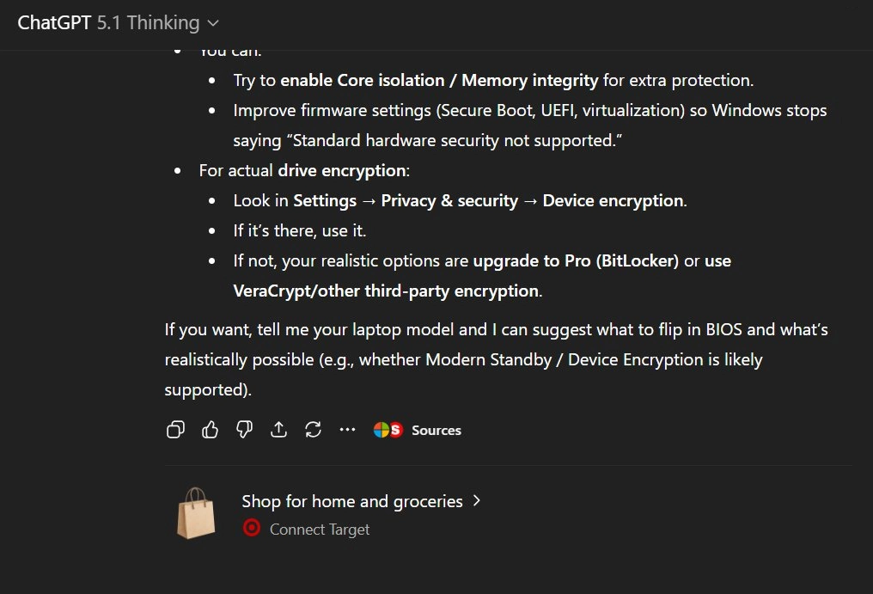Click the bold "upgrade to Pro (BitLocker)" text
Image resolution: width=873 pixels, height=594 pixels.
575,260
